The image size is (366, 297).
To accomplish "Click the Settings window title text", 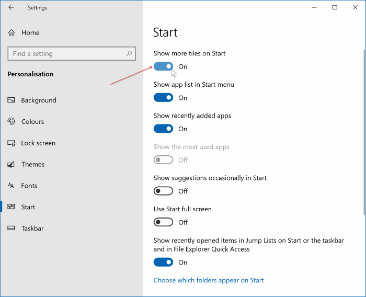I will click(x=37, y=8).
